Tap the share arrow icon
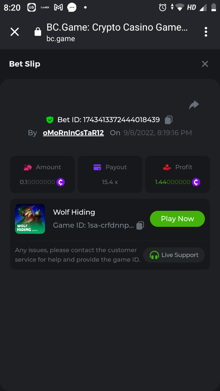Viewport: 220px width, 391px height. (194, 105)
